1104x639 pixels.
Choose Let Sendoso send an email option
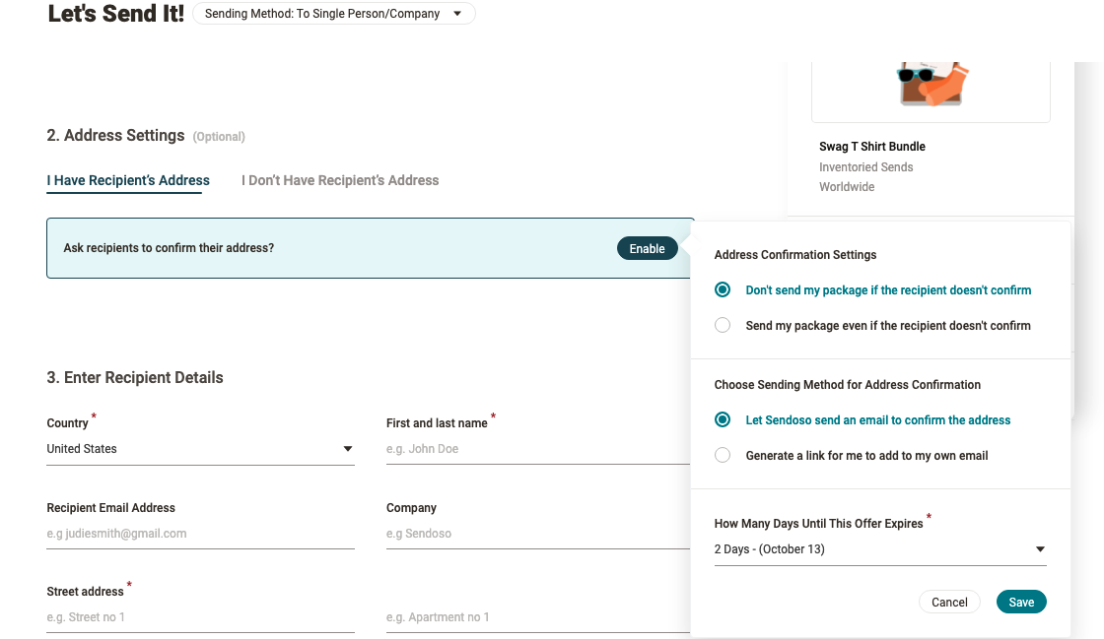coord(724,420)
